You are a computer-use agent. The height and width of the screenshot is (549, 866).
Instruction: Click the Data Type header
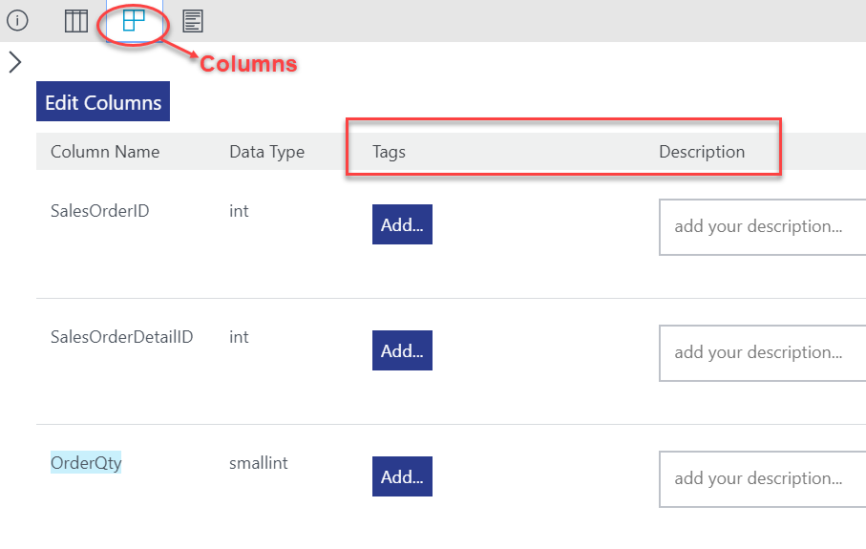coord(266,152)
